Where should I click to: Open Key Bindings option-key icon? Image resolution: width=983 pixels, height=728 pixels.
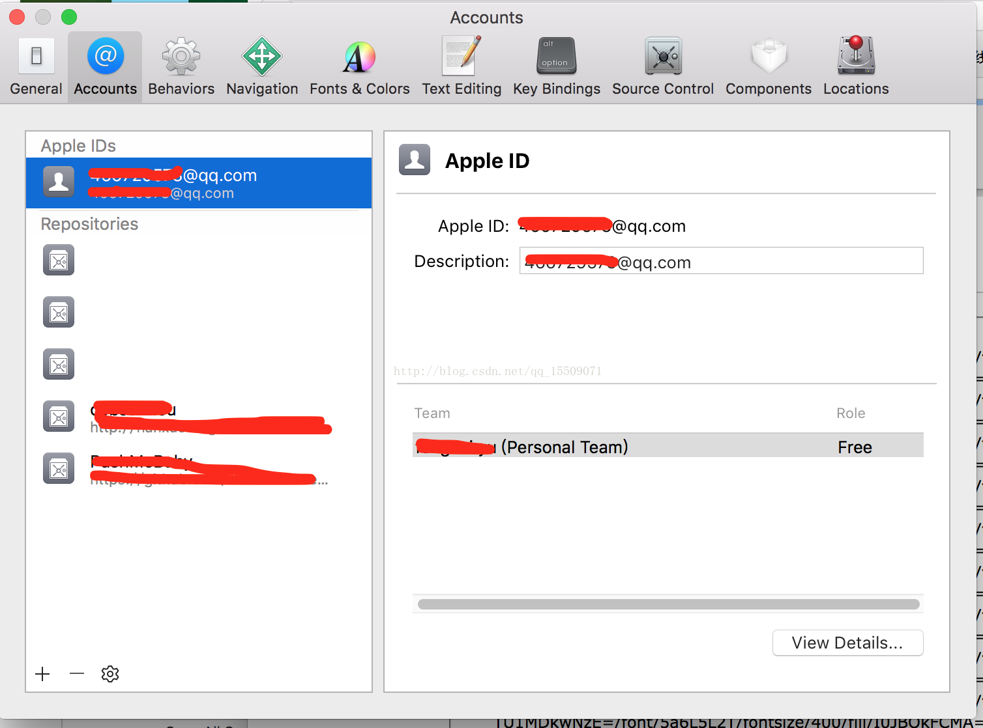557,56
